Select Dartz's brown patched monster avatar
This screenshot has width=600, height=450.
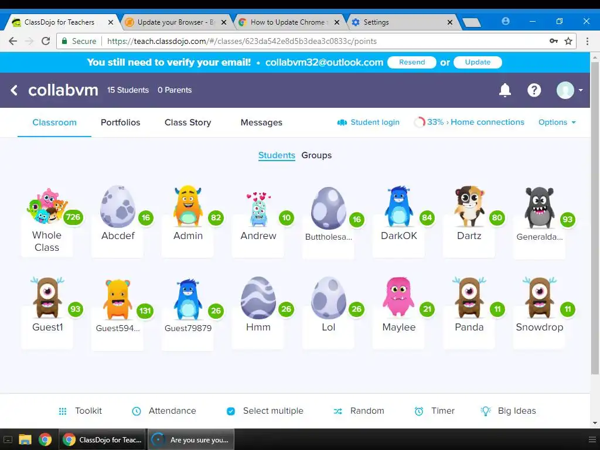tap(469, 207)
